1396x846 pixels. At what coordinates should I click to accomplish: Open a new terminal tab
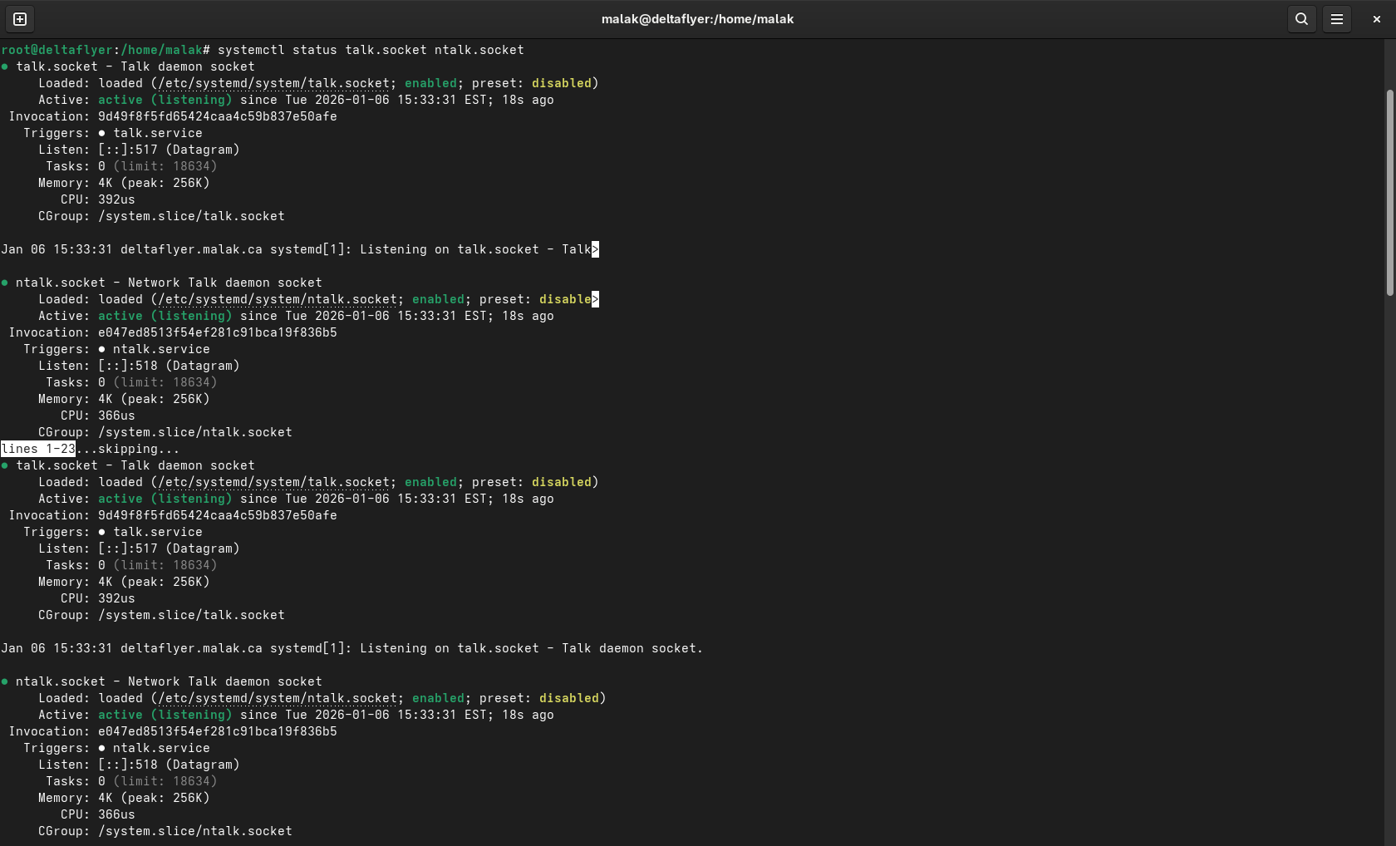pos(20,19)
